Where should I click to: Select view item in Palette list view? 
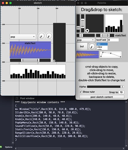102,47
